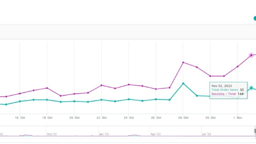Click the Sessions point on 30 Oct
The image size is (256, 144).
[210, 76]
